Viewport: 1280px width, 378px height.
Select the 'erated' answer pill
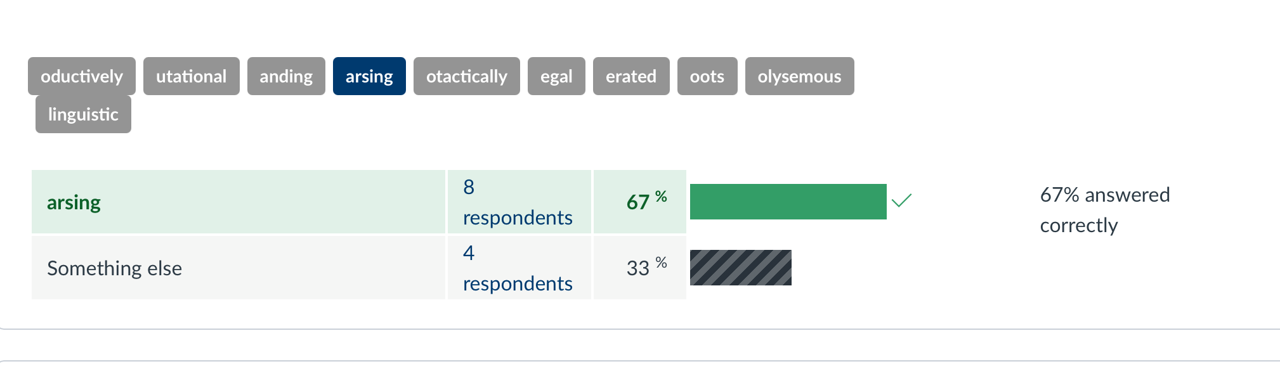tap(631, 76)
